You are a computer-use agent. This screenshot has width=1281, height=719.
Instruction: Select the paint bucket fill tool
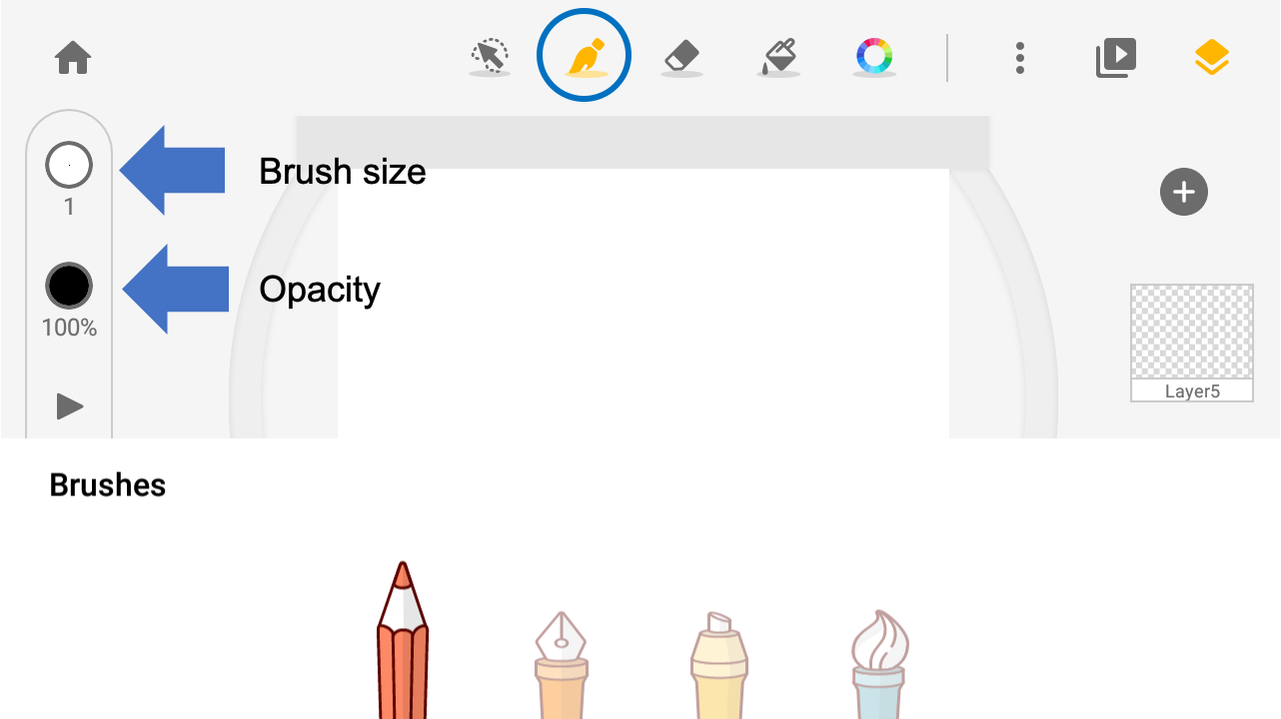778,57
